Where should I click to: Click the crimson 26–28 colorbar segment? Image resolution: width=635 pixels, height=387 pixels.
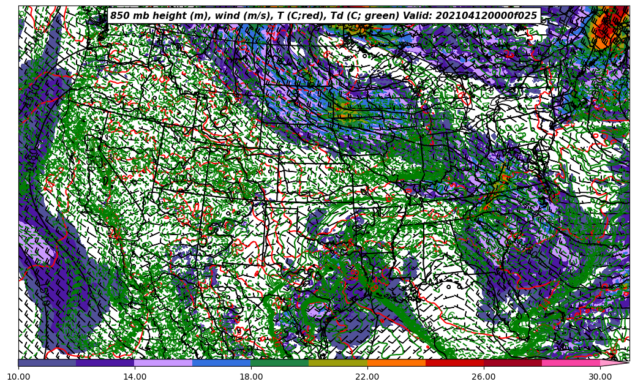pos(513,363)
